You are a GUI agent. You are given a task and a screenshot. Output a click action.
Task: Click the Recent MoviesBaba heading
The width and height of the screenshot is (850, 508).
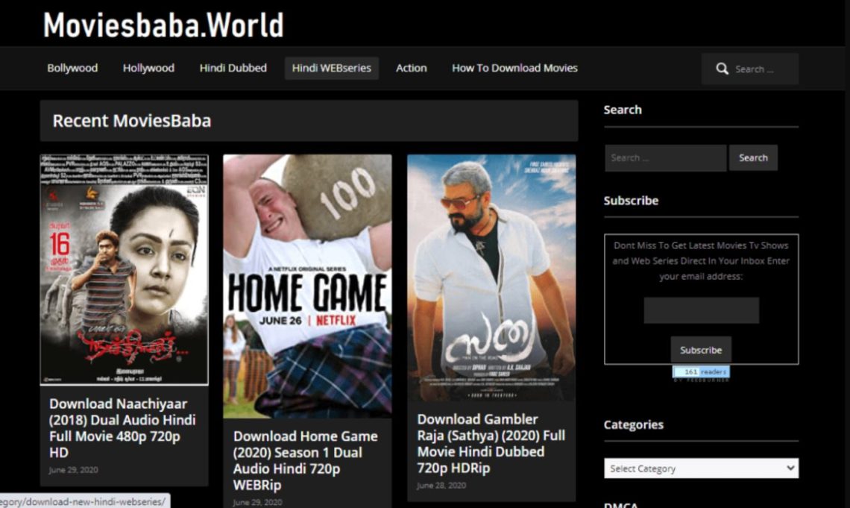(132, 121)
